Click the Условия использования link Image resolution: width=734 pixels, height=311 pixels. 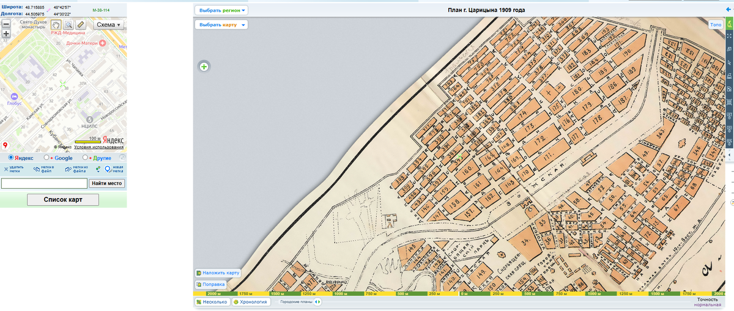click(99, 147)
